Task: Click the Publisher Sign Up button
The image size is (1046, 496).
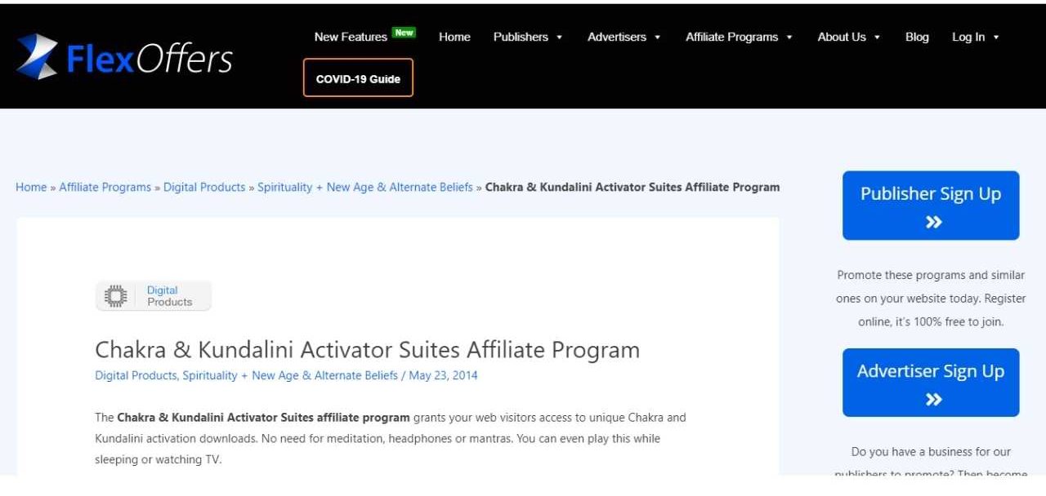Action: (930, 206)
